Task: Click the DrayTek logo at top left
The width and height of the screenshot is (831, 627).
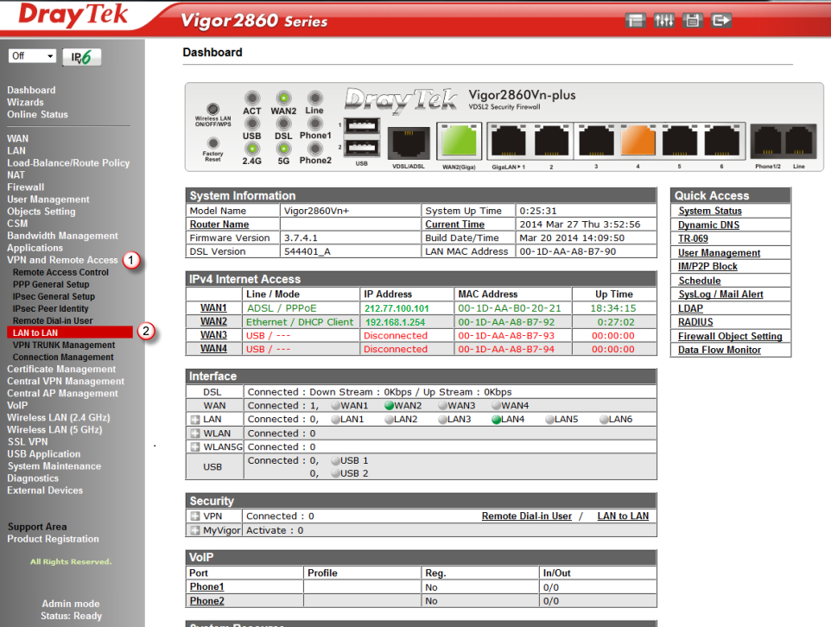Action: coord(73,16)
